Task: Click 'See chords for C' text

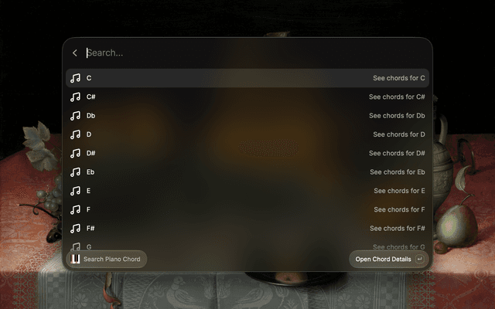Action: pos(399,78)
